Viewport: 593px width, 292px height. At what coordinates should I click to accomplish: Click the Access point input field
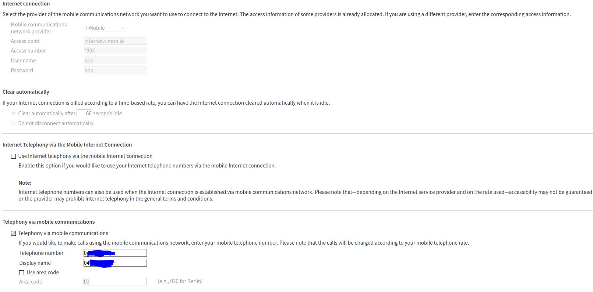tap(115, 41)
